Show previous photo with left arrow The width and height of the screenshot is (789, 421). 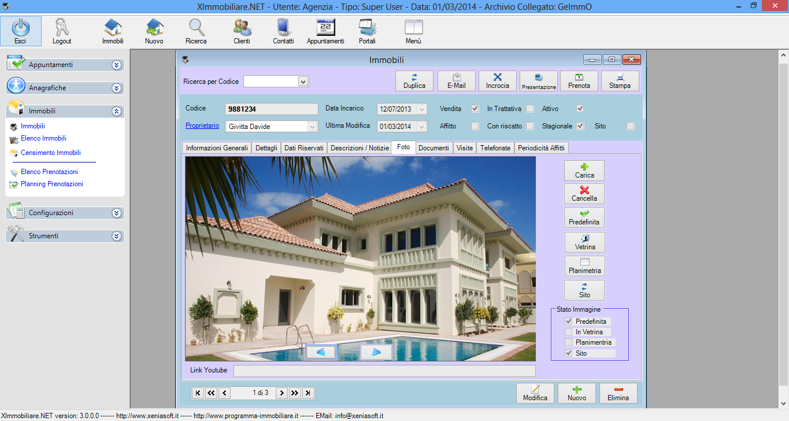pos(321,352)
